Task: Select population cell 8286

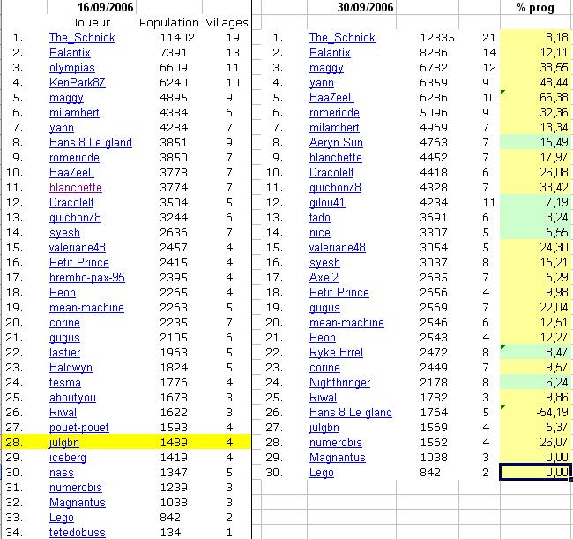Action: coord(434,53)
